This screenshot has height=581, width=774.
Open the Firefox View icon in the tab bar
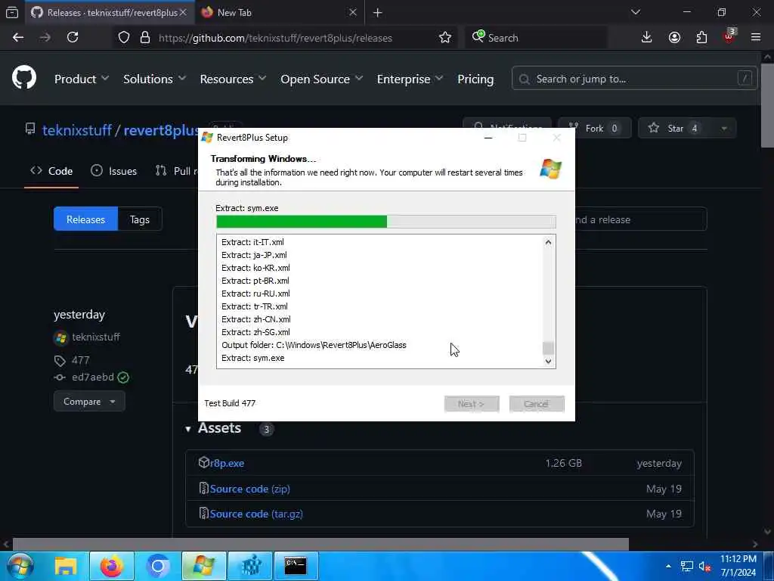point(12,12)
